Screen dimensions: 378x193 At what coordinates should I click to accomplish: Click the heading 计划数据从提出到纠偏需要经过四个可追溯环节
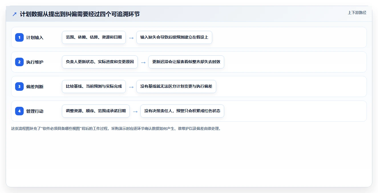(x=80, y=14)
